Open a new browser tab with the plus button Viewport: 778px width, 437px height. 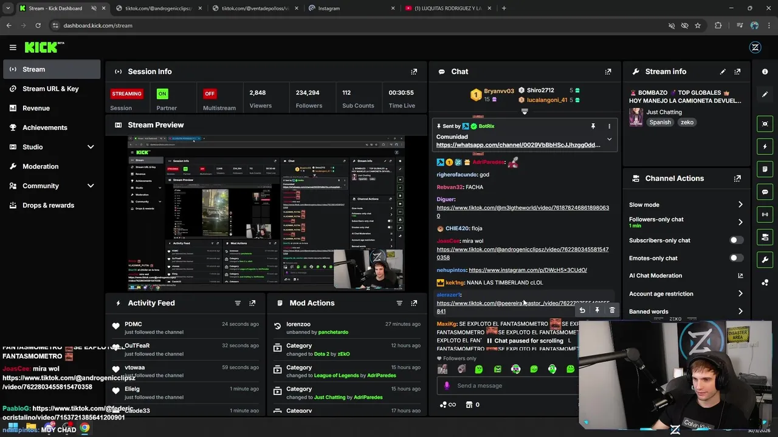[504, 8]
